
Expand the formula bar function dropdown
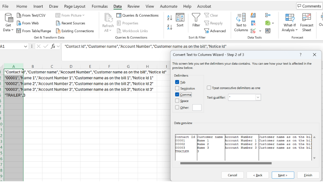(58, 47)
